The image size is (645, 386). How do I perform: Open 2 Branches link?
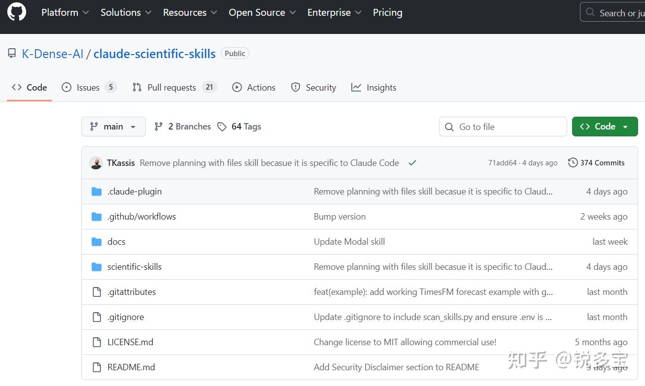[182, 127]
